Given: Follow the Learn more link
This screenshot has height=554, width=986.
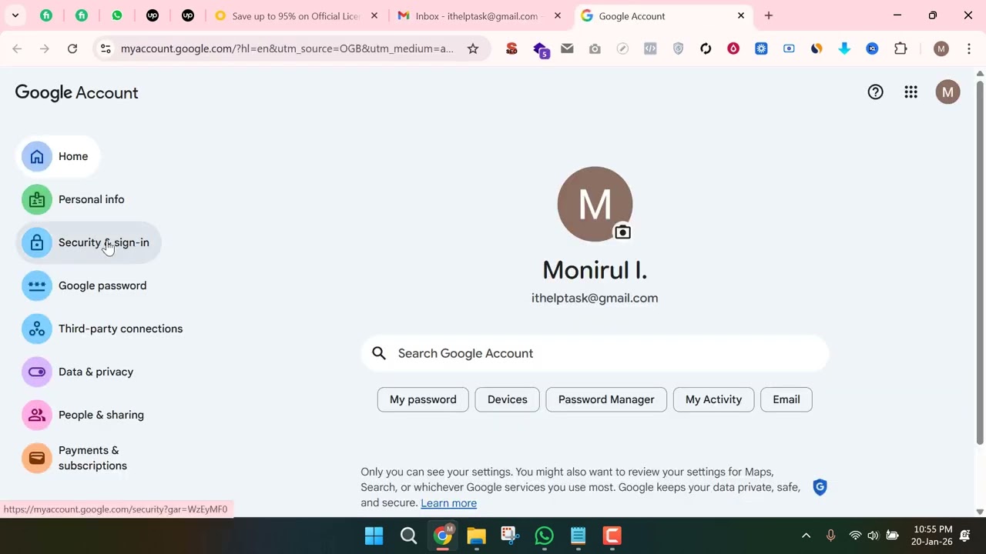Looking at the screenshot, I should tap(448, 503).
